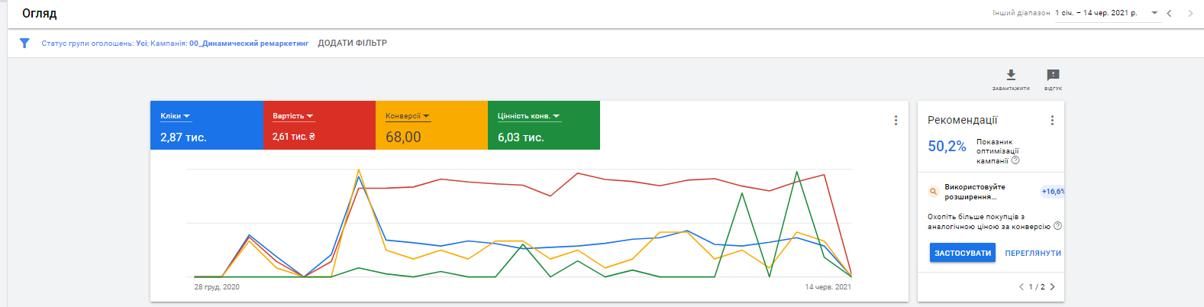Screen dimensions: 1204x307
Task: Click help icon beside Показник оптимізації кампанії
Action: pos(1015,160)
